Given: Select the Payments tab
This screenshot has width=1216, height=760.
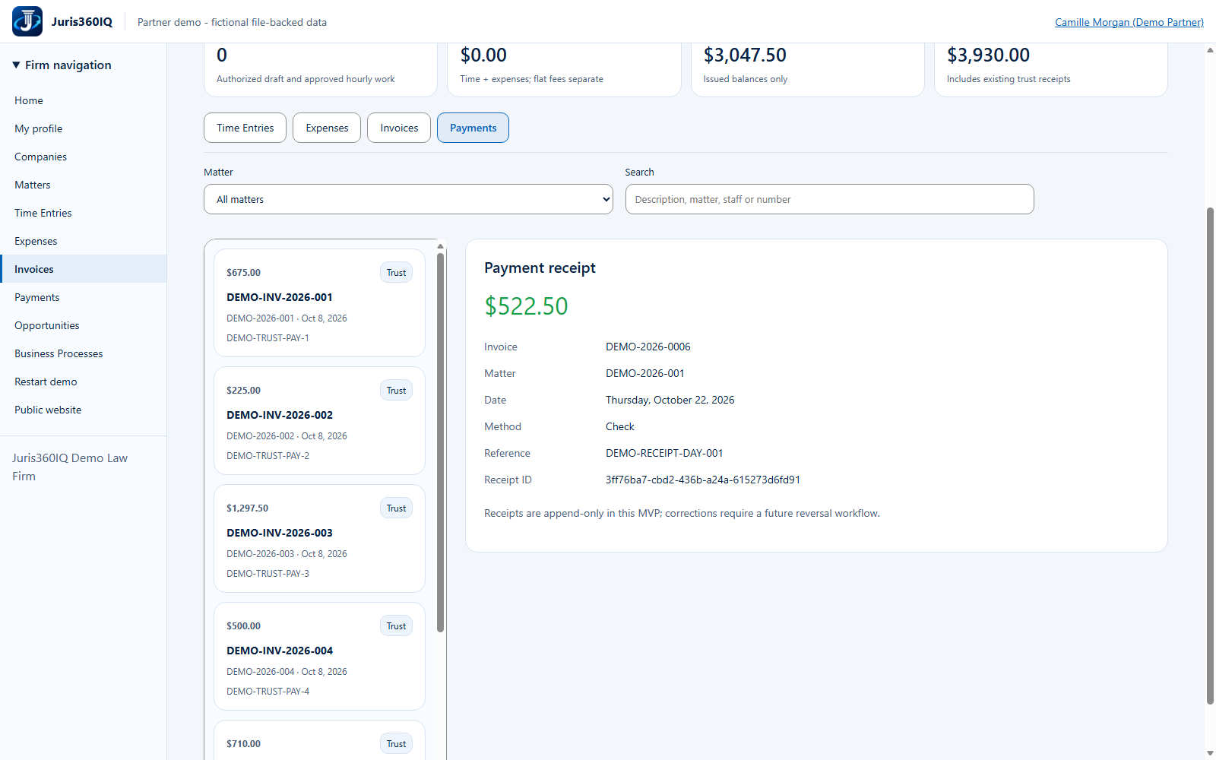Looking at the screenshot, I should (x=473, y=128).
